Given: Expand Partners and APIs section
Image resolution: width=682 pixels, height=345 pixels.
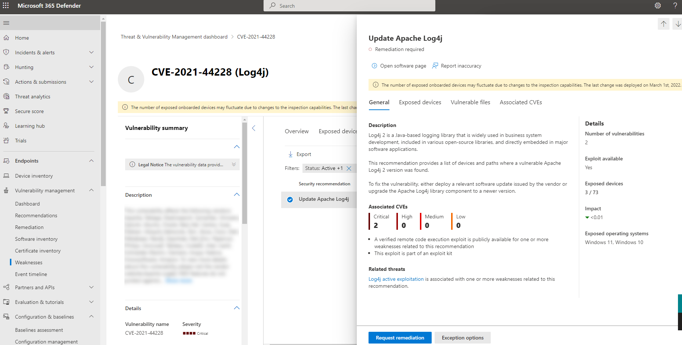Looking at the screenshot, I should tap(91, 287).
